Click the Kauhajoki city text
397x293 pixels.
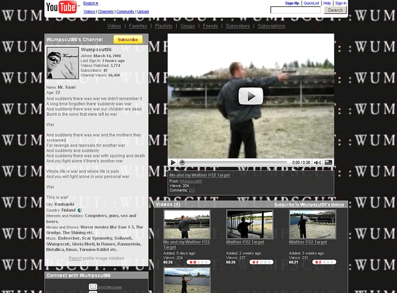click(x=64, y=204)
